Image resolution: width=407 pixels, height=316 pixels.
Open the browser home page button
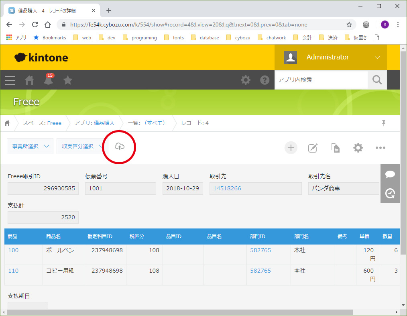[48, 24]
